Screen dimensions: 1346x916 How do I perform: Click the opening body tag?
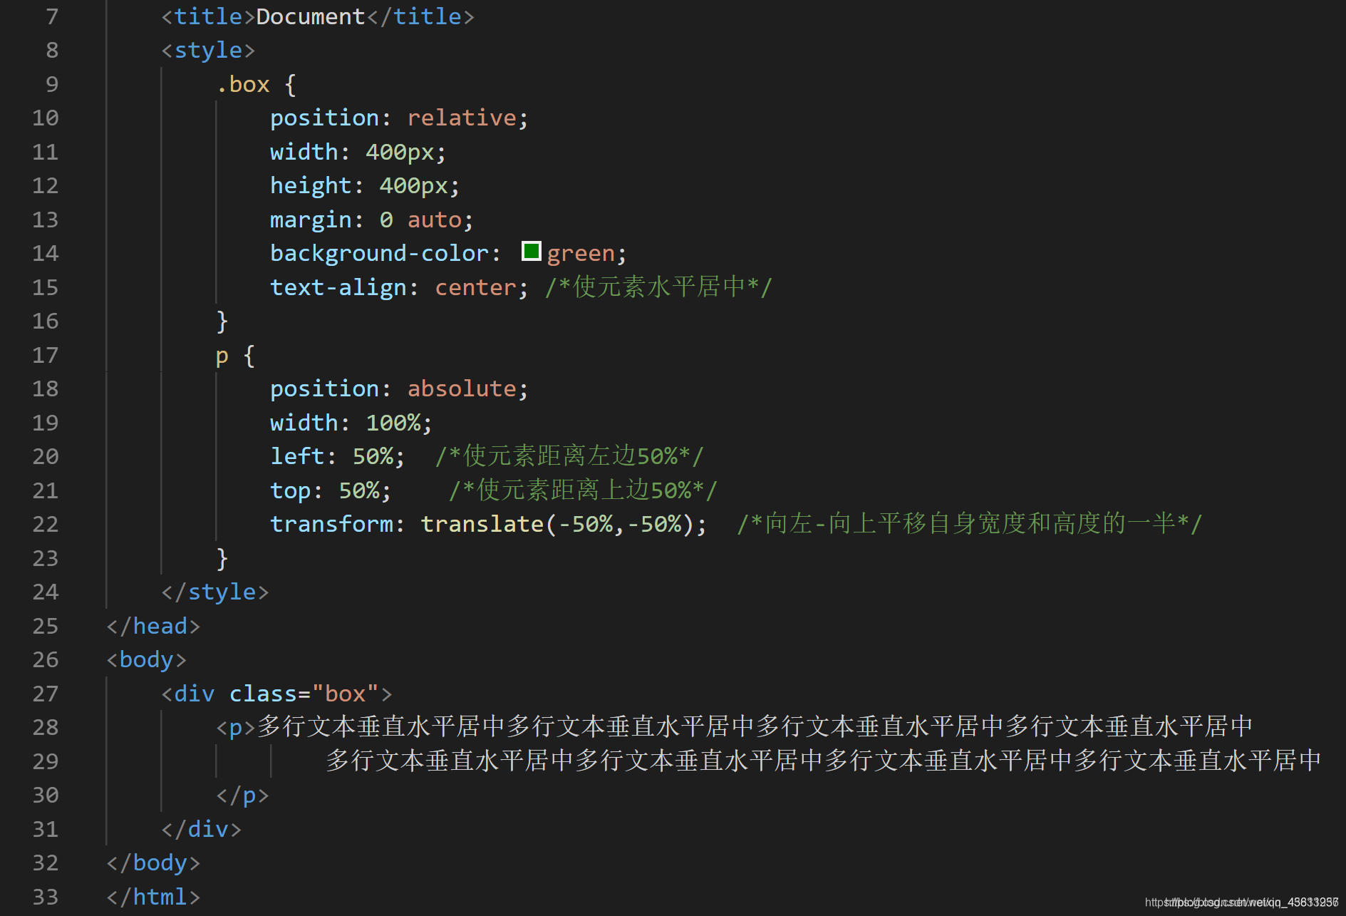click(146, 659)
